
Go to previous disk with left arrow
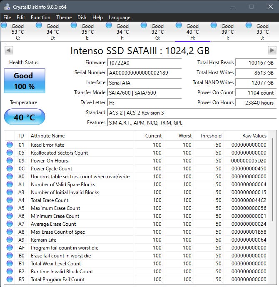click(8, 50)
